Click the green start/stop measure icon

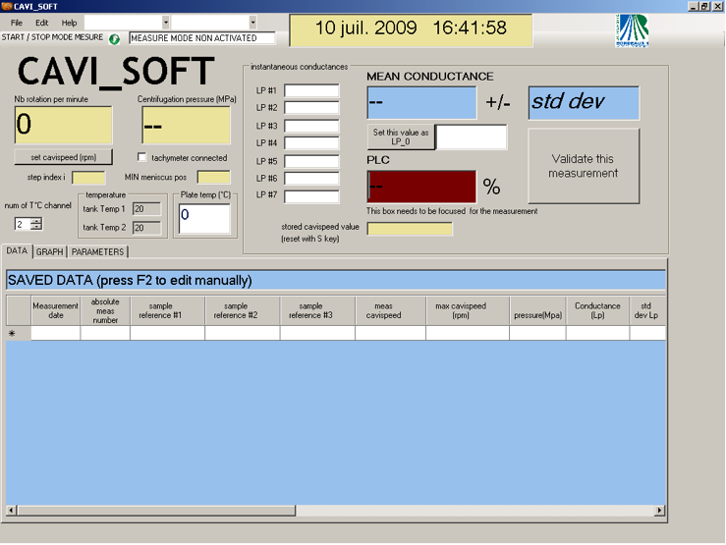[x=114, y=39]
